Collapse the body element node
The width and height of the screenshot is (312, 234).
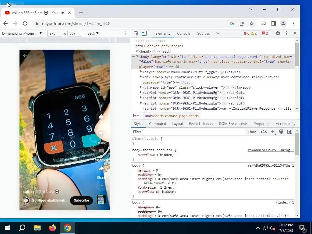tap(137, 56)
